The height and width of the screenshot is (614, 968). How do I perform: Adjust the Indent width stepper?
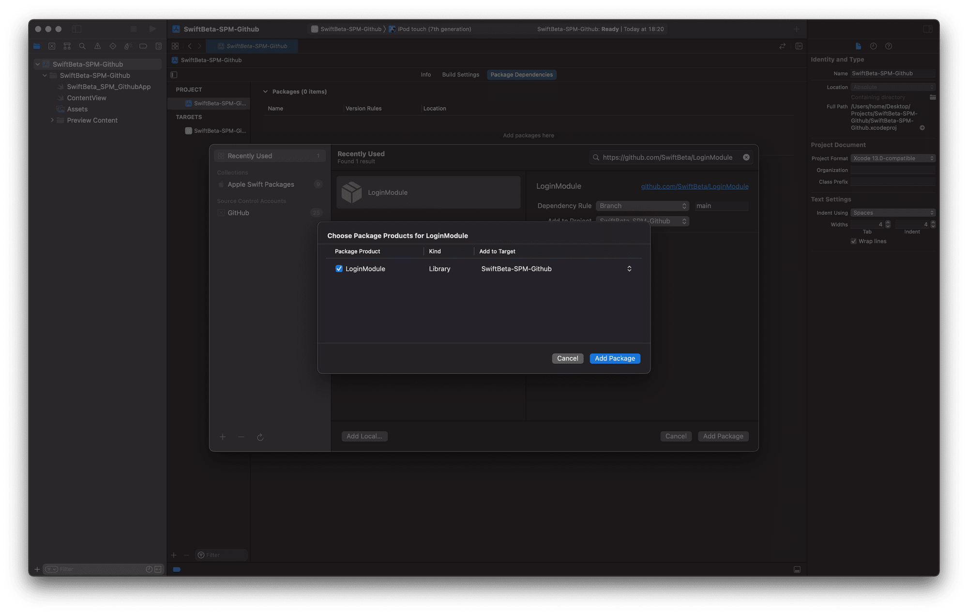tap(933, 224)
